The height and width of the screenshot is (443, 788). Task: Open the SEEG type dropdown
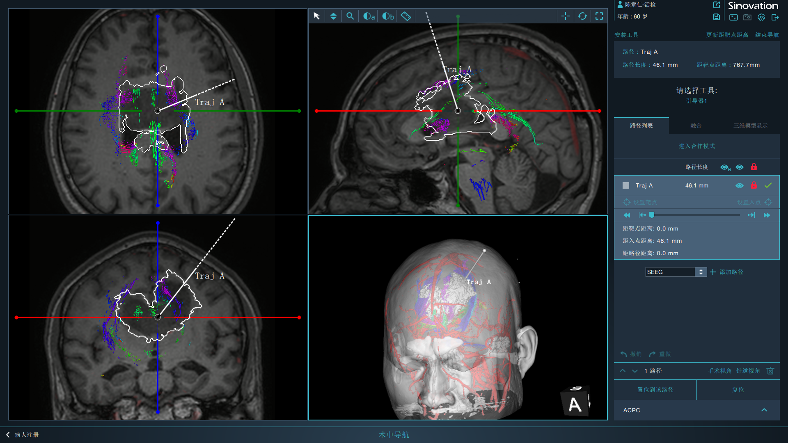[x=701, y=272]
